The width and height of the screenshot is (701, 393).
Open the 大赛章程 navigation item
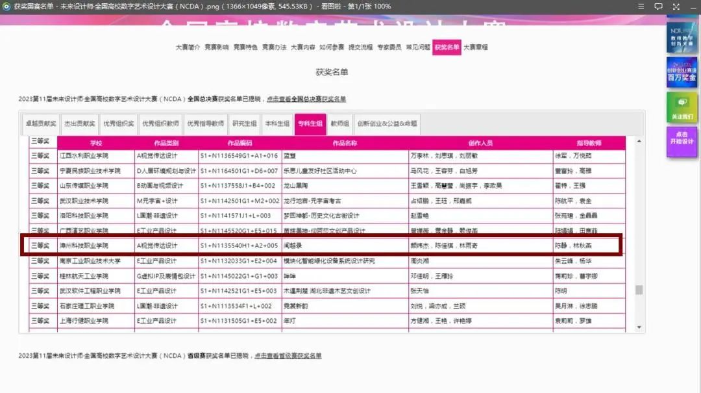pyautogui.click(x=476, y=47)
